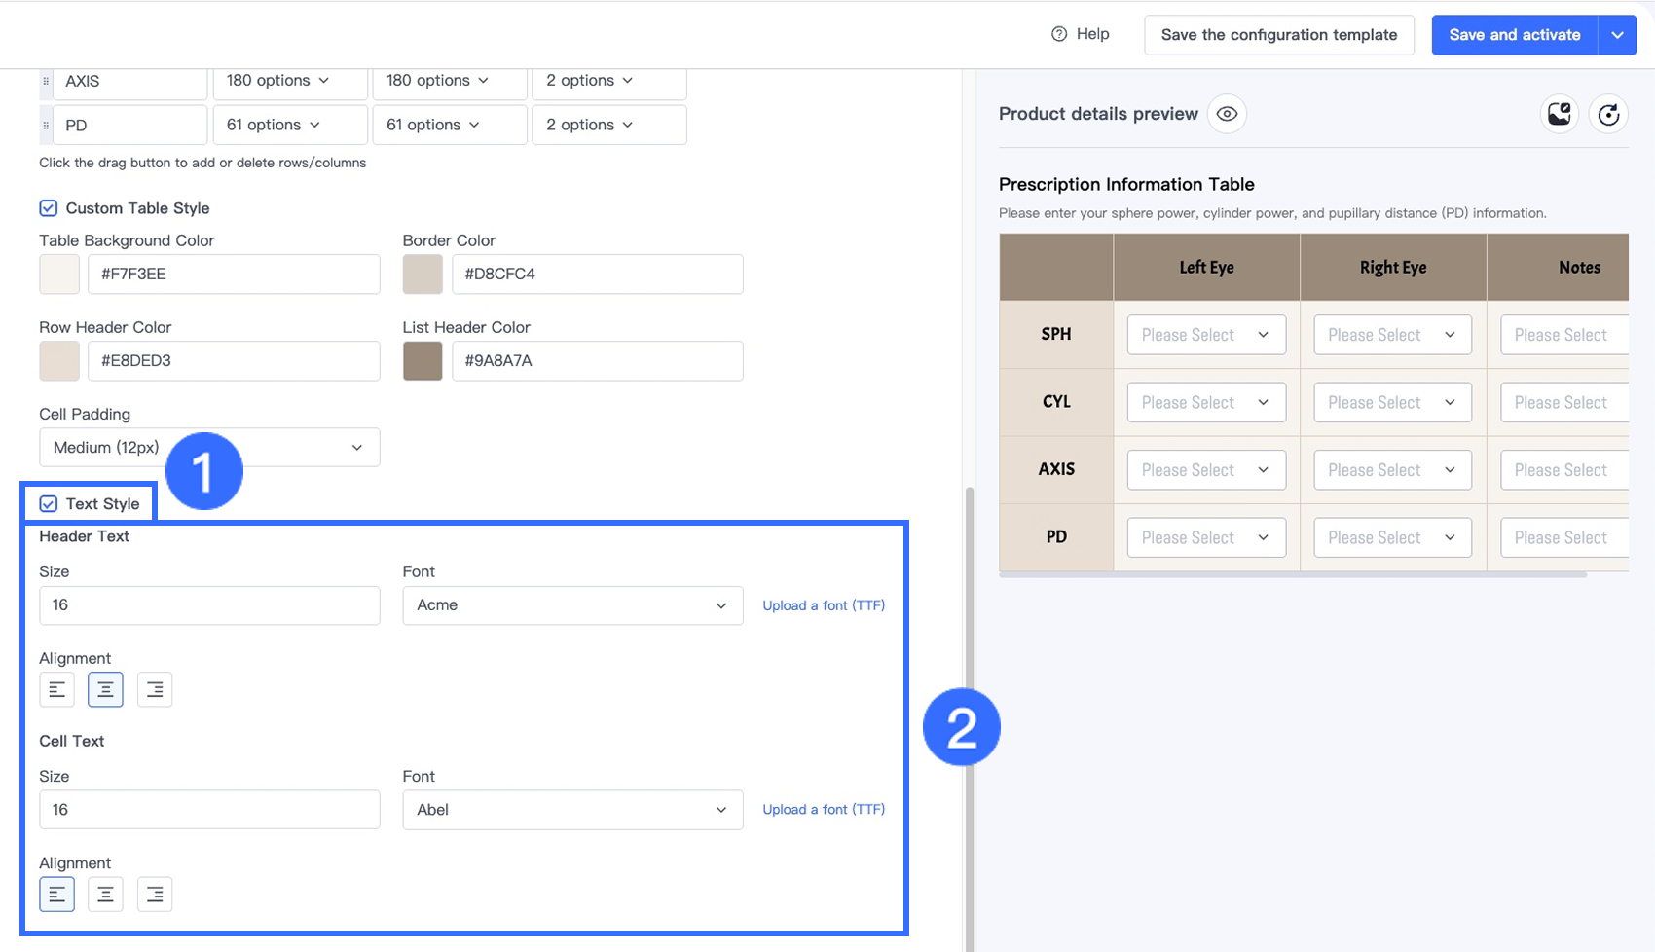Screen dimensions: 1655x952
Task: Open the Cell Padding dropdown
Action: (209, 448)
